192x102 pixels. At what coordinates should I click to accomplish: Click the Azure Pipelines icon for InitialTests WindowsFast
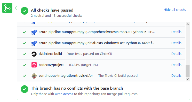(34, 43)
